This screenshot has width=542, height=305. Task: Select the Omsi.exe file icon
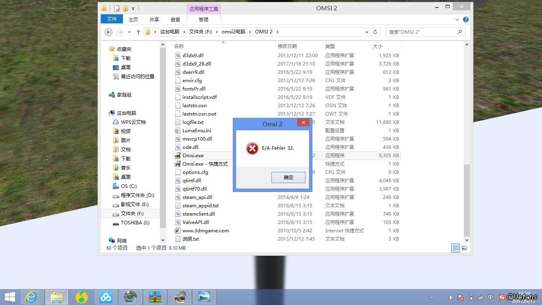coord(178,156)
